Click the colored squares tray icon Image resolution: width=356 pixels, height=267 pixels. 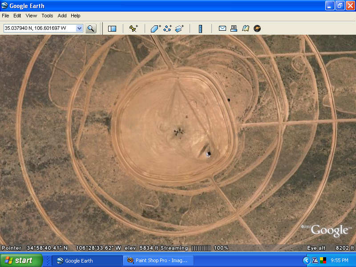tap(323, 260)
